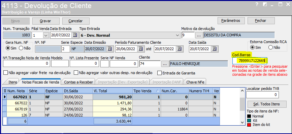Viewport: 292px width, 134px height.
Task: Click the Dt.Saída column header
Action: (x=78, y=91)
